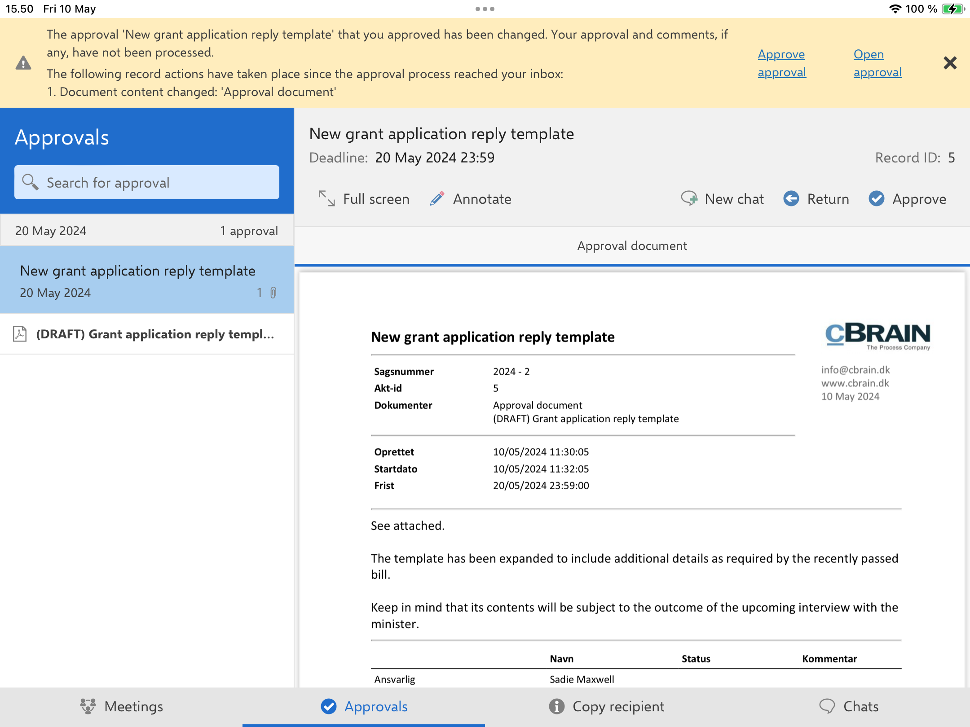The height and width of the screenshot is (727, 970).
Task: Click the Deadline '20 May 2024 23:59' value
Action: pyautogui.click(x=435, y=158)
